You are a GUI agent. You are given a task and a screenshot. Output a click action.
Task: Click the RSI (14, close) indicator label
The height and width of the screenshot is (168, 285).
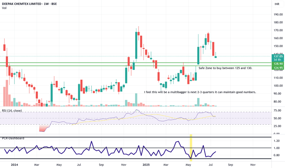(x=12, y=111)
